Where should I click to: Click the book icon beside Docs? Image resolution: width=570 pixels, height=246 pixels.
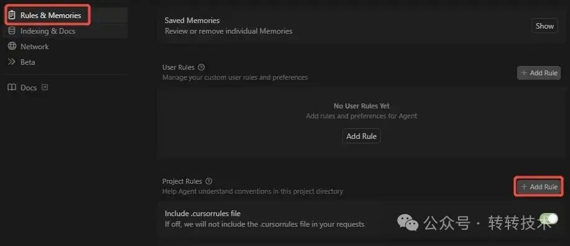tap(12, 88)
